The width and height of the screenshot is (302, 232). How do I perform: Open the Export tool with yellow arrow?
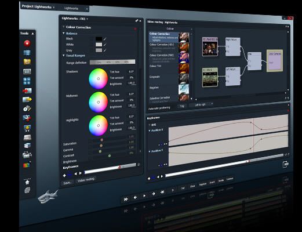pyautogui.click(x=27, y=99)
